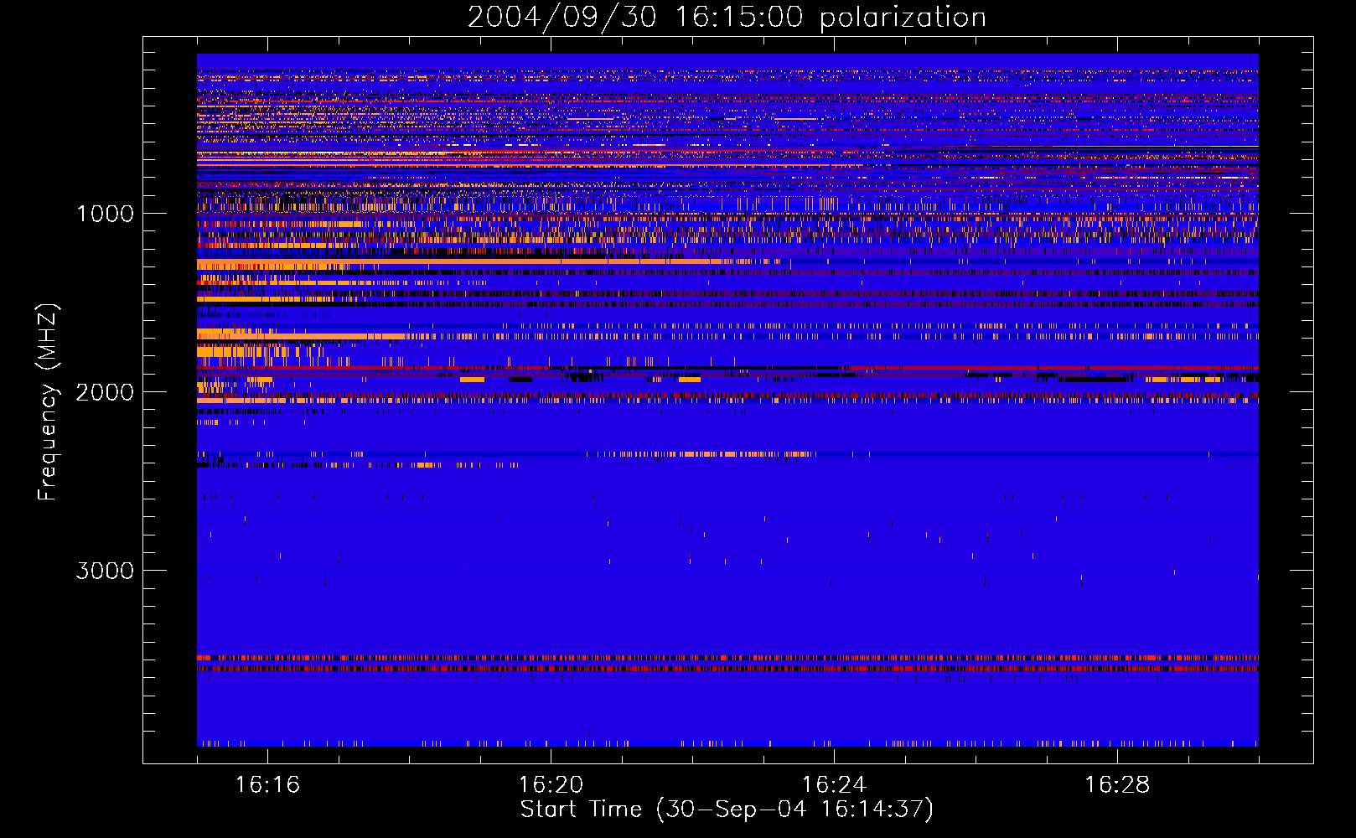Click the 1000 frequency tick label
The width and height of the screenshot is (1356, 838).
105,213
